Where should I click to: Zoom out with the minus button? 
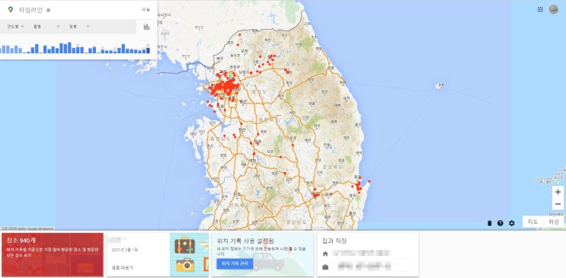(x=558, y=204)
